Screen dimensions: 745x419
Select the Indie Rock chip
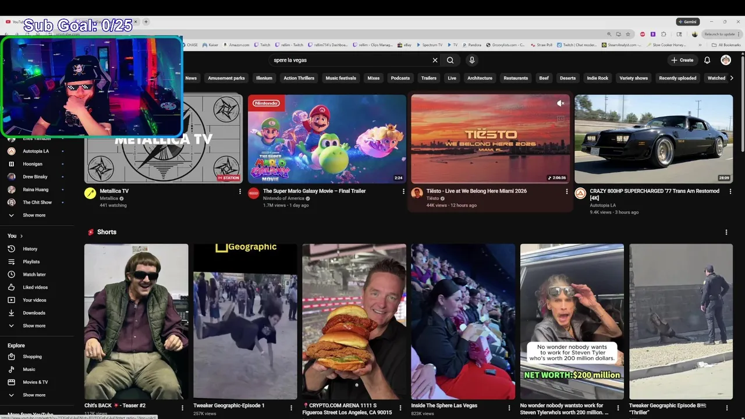[597, 78]
